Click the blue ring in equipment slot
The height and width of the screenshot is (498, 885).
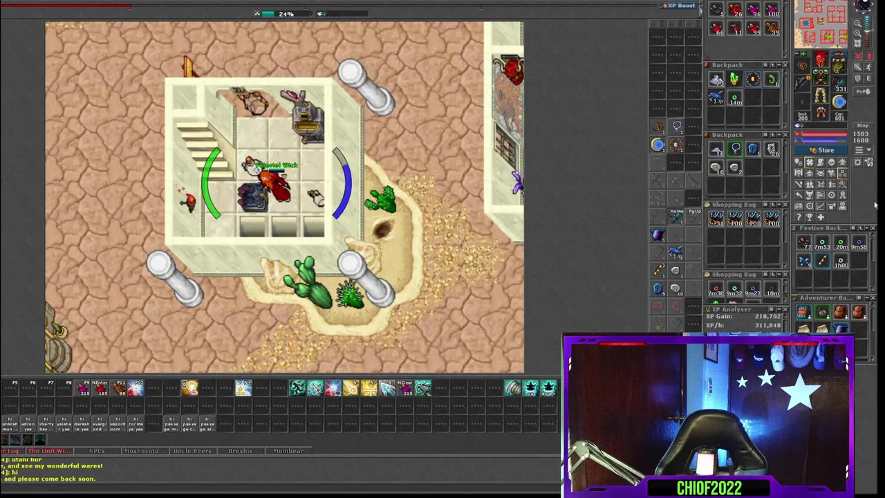tap(839, 102)
